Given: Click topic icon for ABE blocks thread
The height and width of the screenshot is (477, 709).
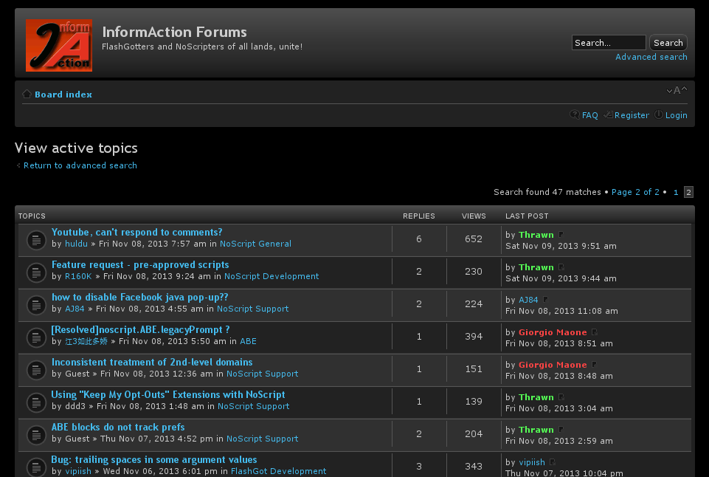Looking at the screenshot, I should tap(36, 435).
